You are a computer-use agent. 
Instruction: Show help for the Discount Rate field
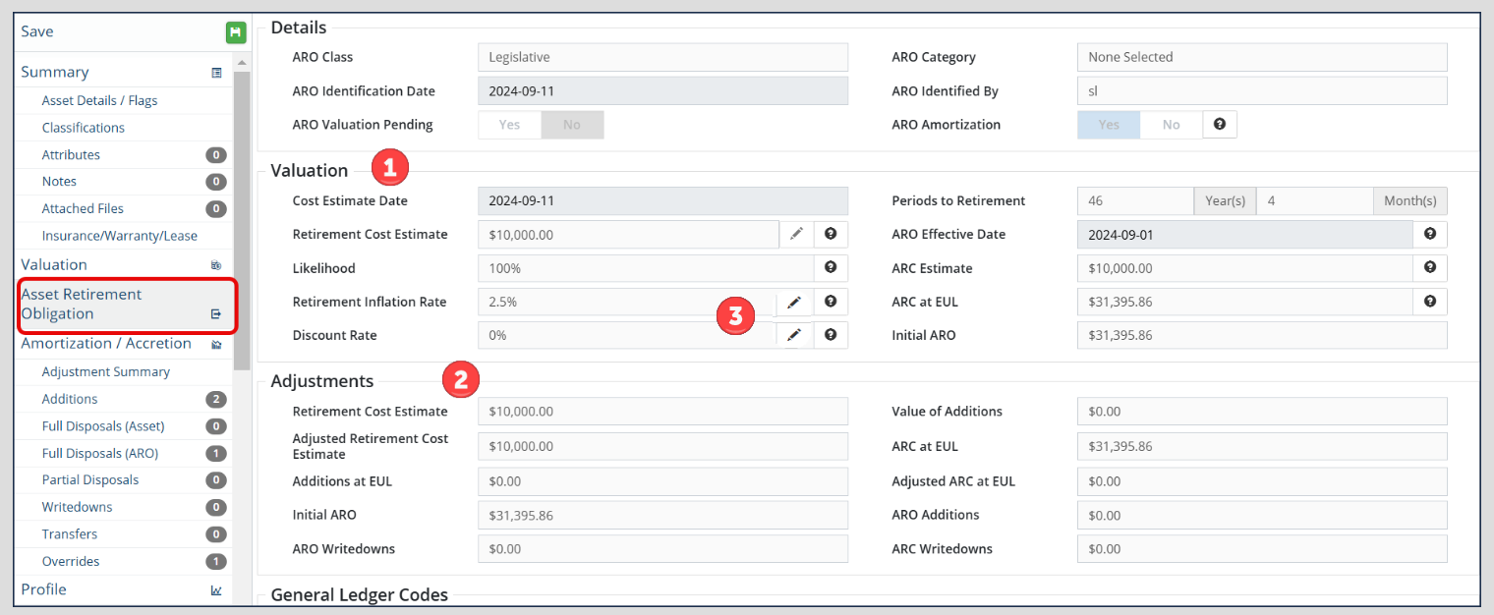coord(831,335)
